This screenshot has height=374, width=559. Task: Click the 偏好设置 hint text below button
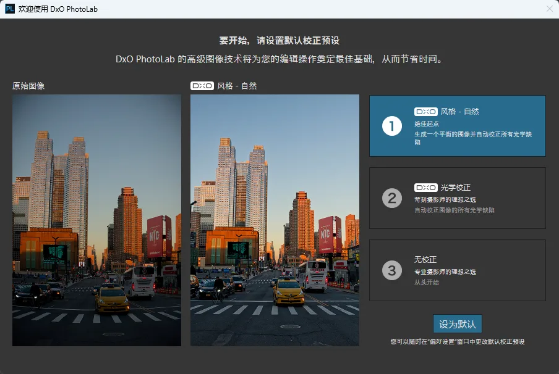(458, 342)
